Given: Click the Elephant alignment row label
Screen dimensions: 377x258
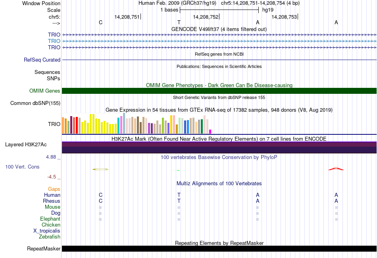Looking at the screenshot, I should (x=50, y=219).
